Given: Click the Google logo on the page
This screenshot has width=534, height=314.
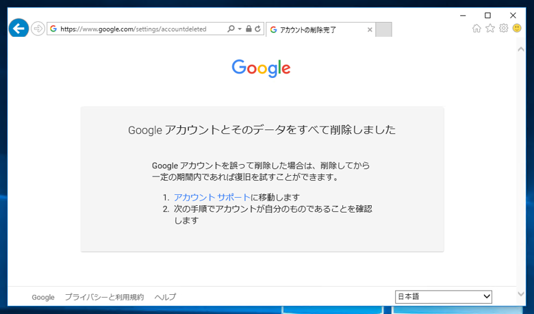Looking at the screenshot, I should (x=262, y=68).
